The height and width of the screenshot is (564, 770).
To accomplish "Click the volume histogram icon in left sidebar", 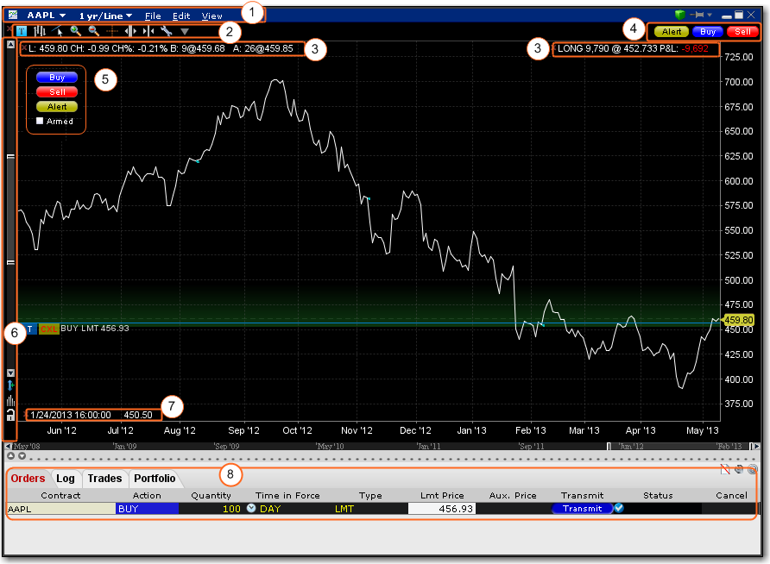I will 9,400.
